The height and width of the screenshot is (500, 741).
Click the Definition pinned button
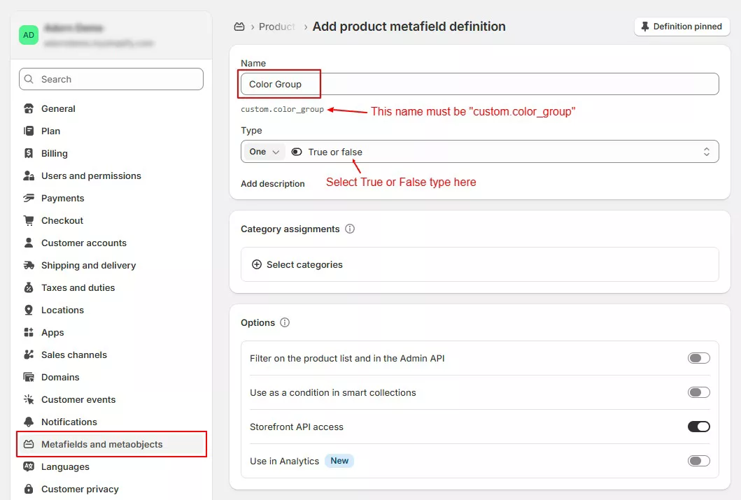pos(682,27)
